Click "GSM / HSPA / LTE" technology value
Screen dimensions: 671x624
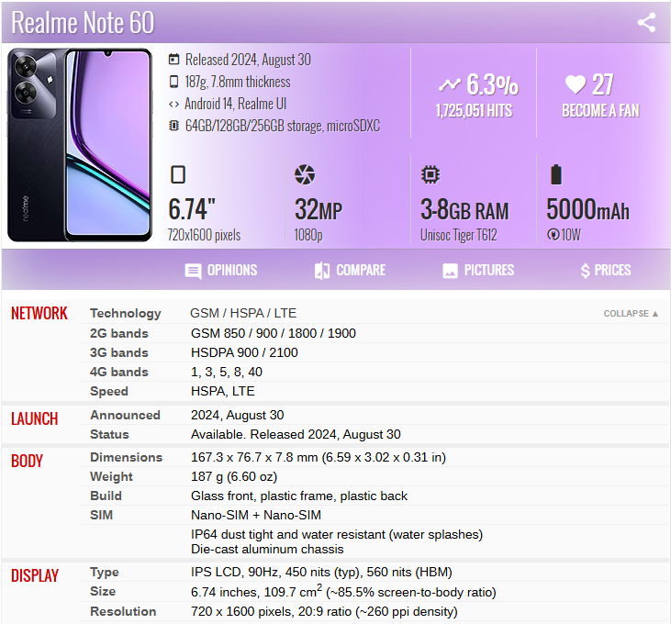(x=243, y=313)
